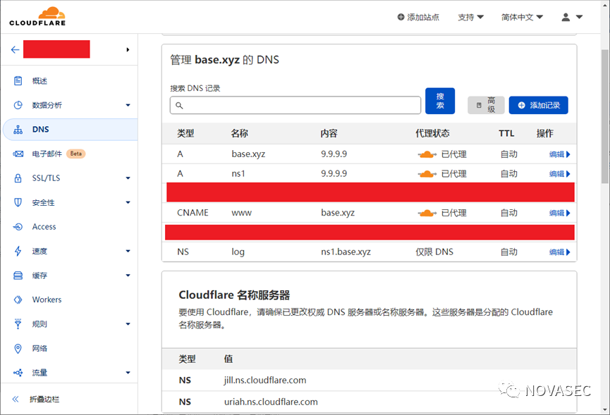
Task: Click the 高级 advanced button
Action: click(x=486, y=105)
